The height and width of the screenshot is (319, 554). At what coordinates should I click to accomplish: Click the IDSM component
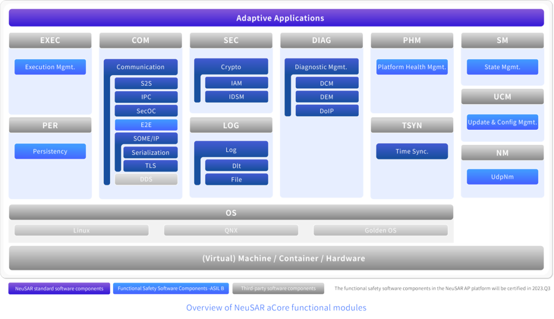coord(237,97)
